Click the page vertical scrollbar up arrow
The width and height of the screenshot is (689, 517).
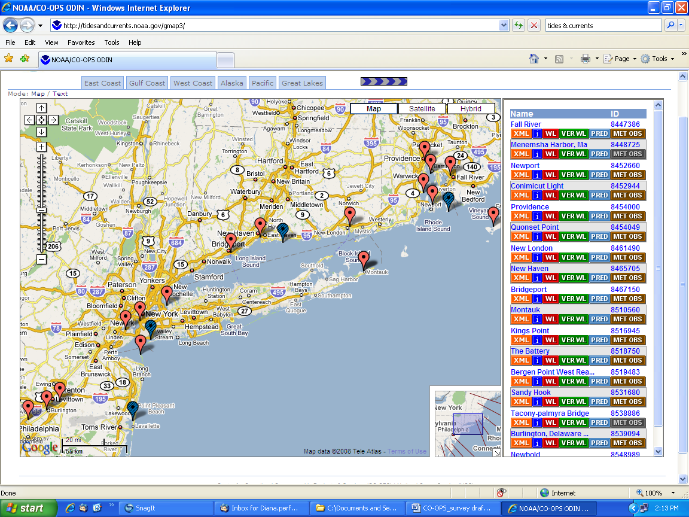pos(682,77)
